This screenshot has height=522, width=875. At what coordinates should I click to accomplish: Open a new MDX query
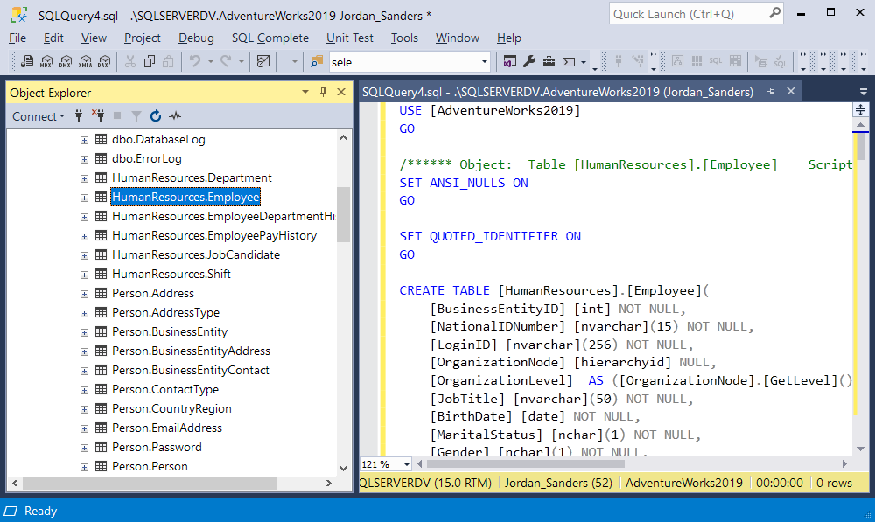[x=46, y=61]
